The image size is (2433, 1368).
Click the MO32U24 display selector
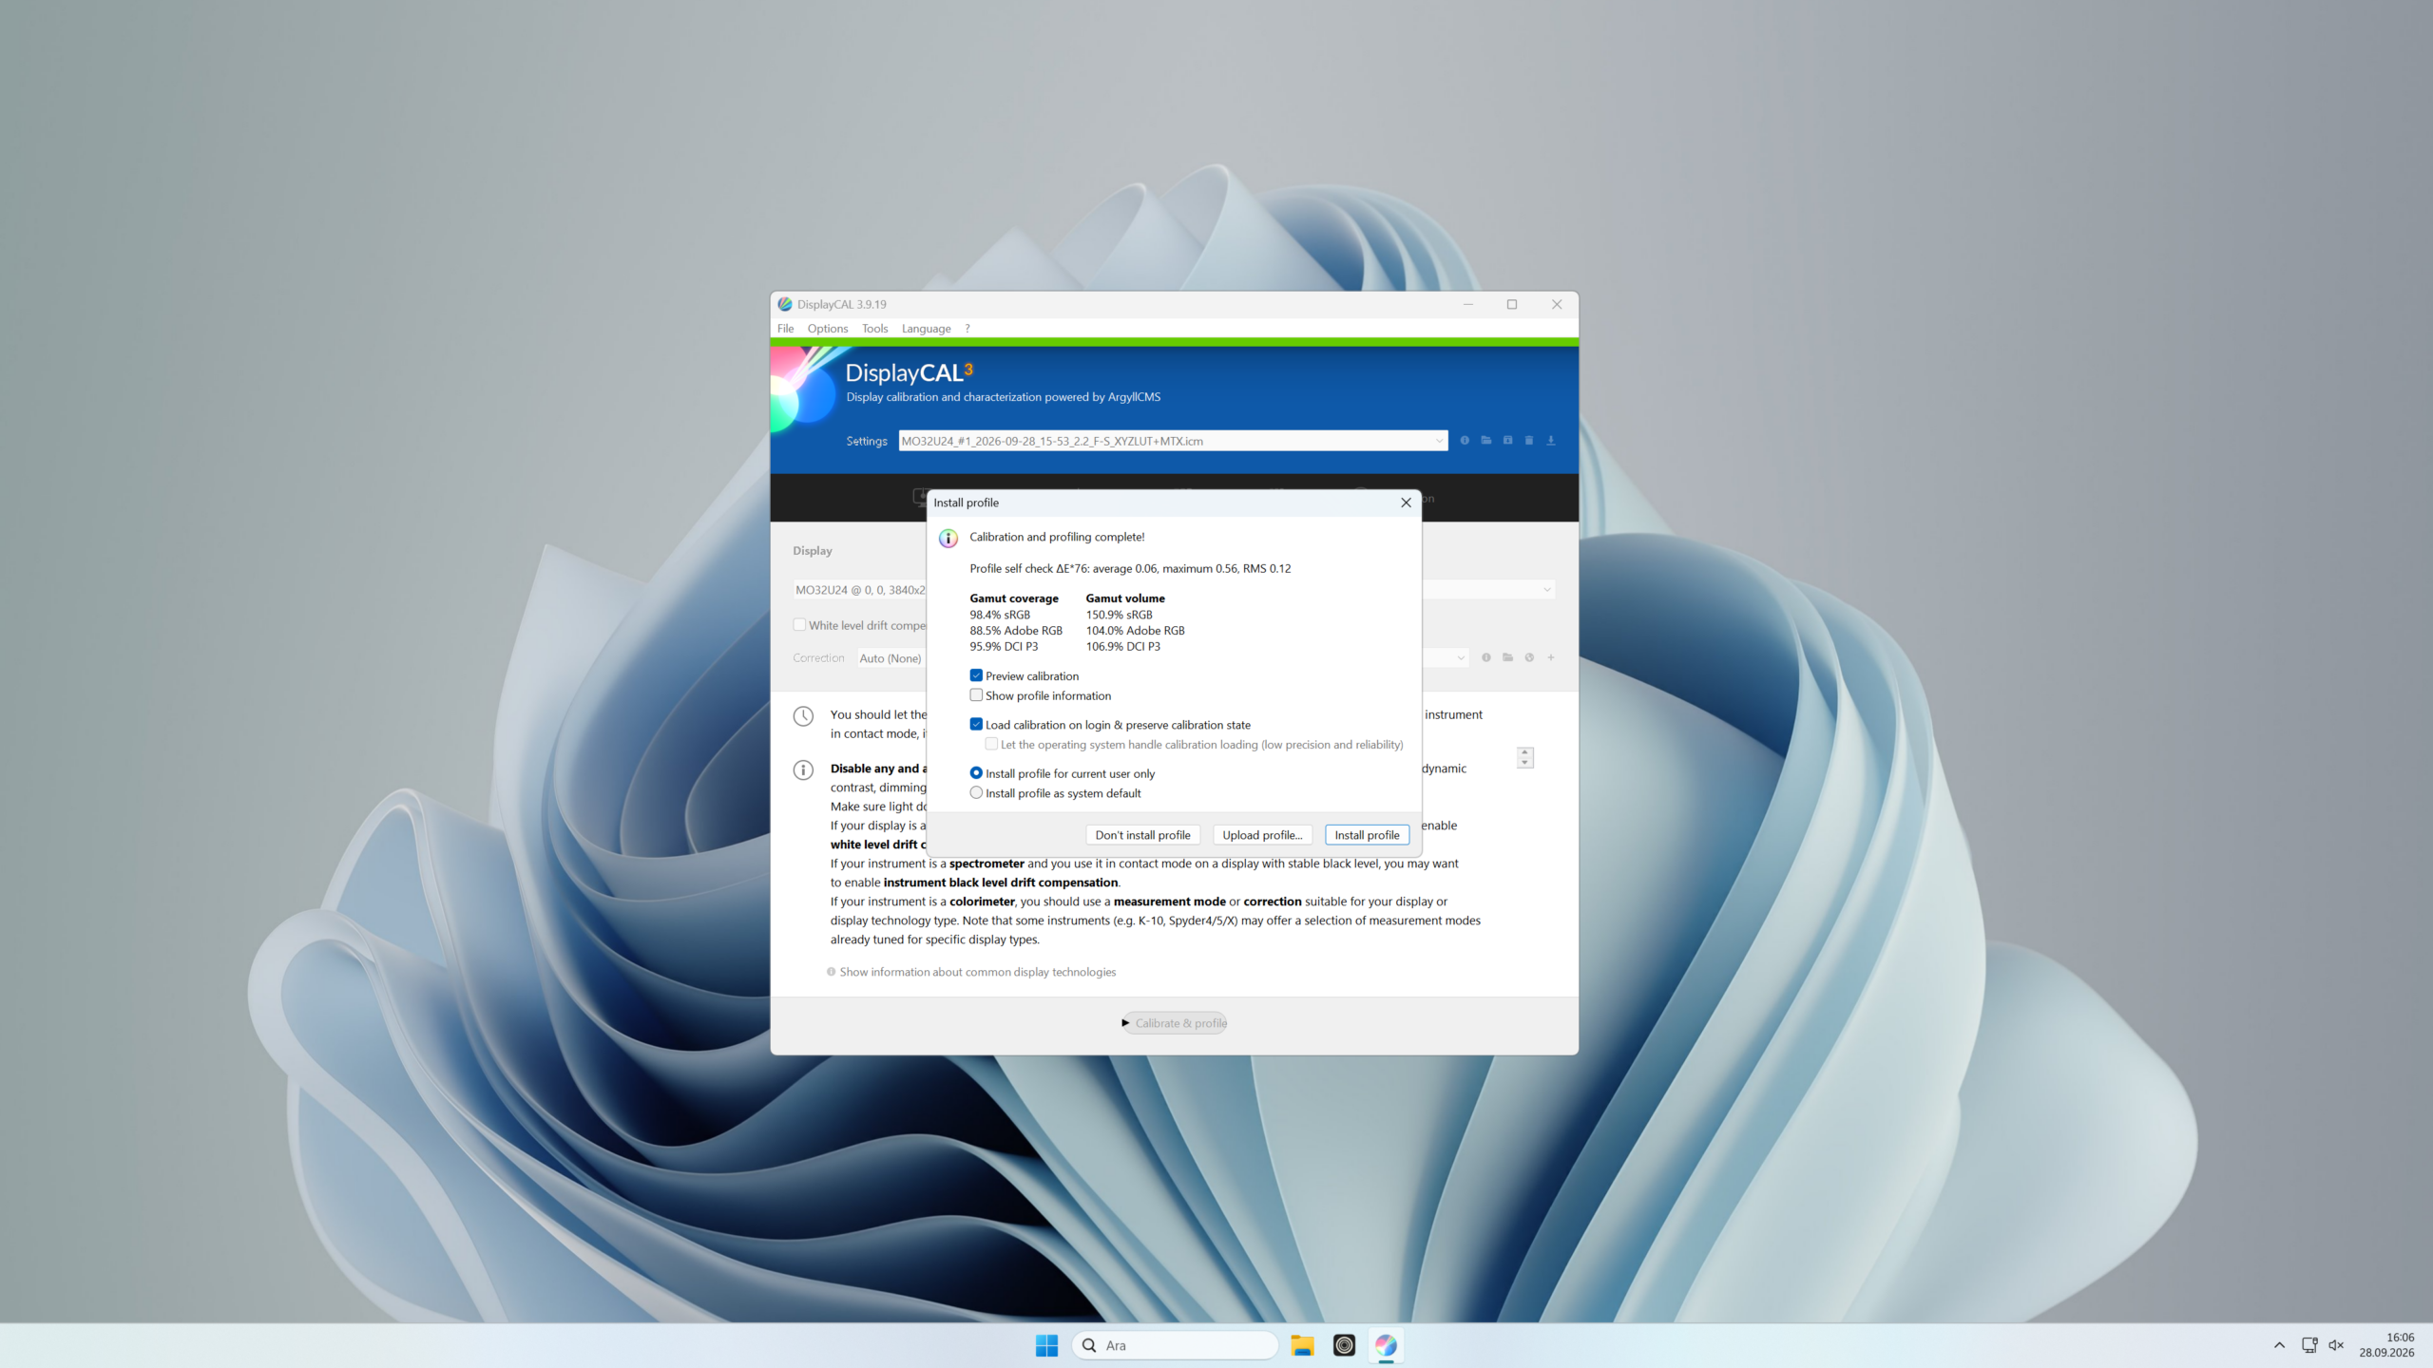[x=860, y=590]
